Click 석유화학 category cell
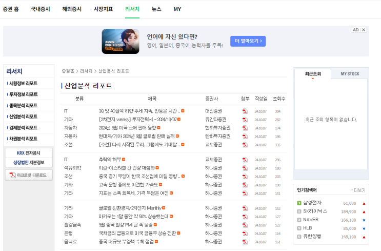 point(72,168)
